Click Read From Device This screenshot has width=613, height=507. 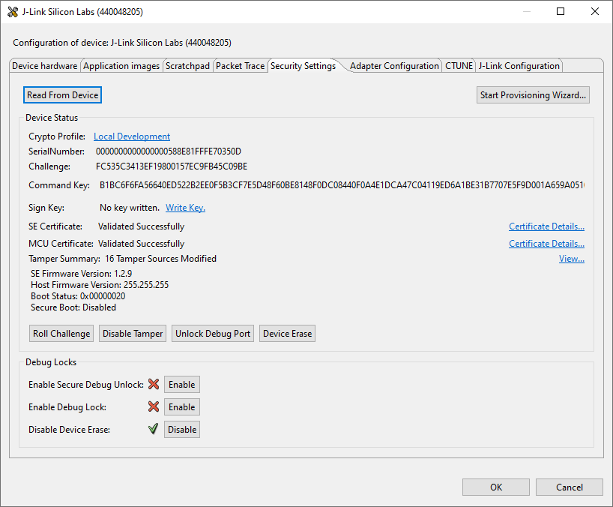click(62, 94)
